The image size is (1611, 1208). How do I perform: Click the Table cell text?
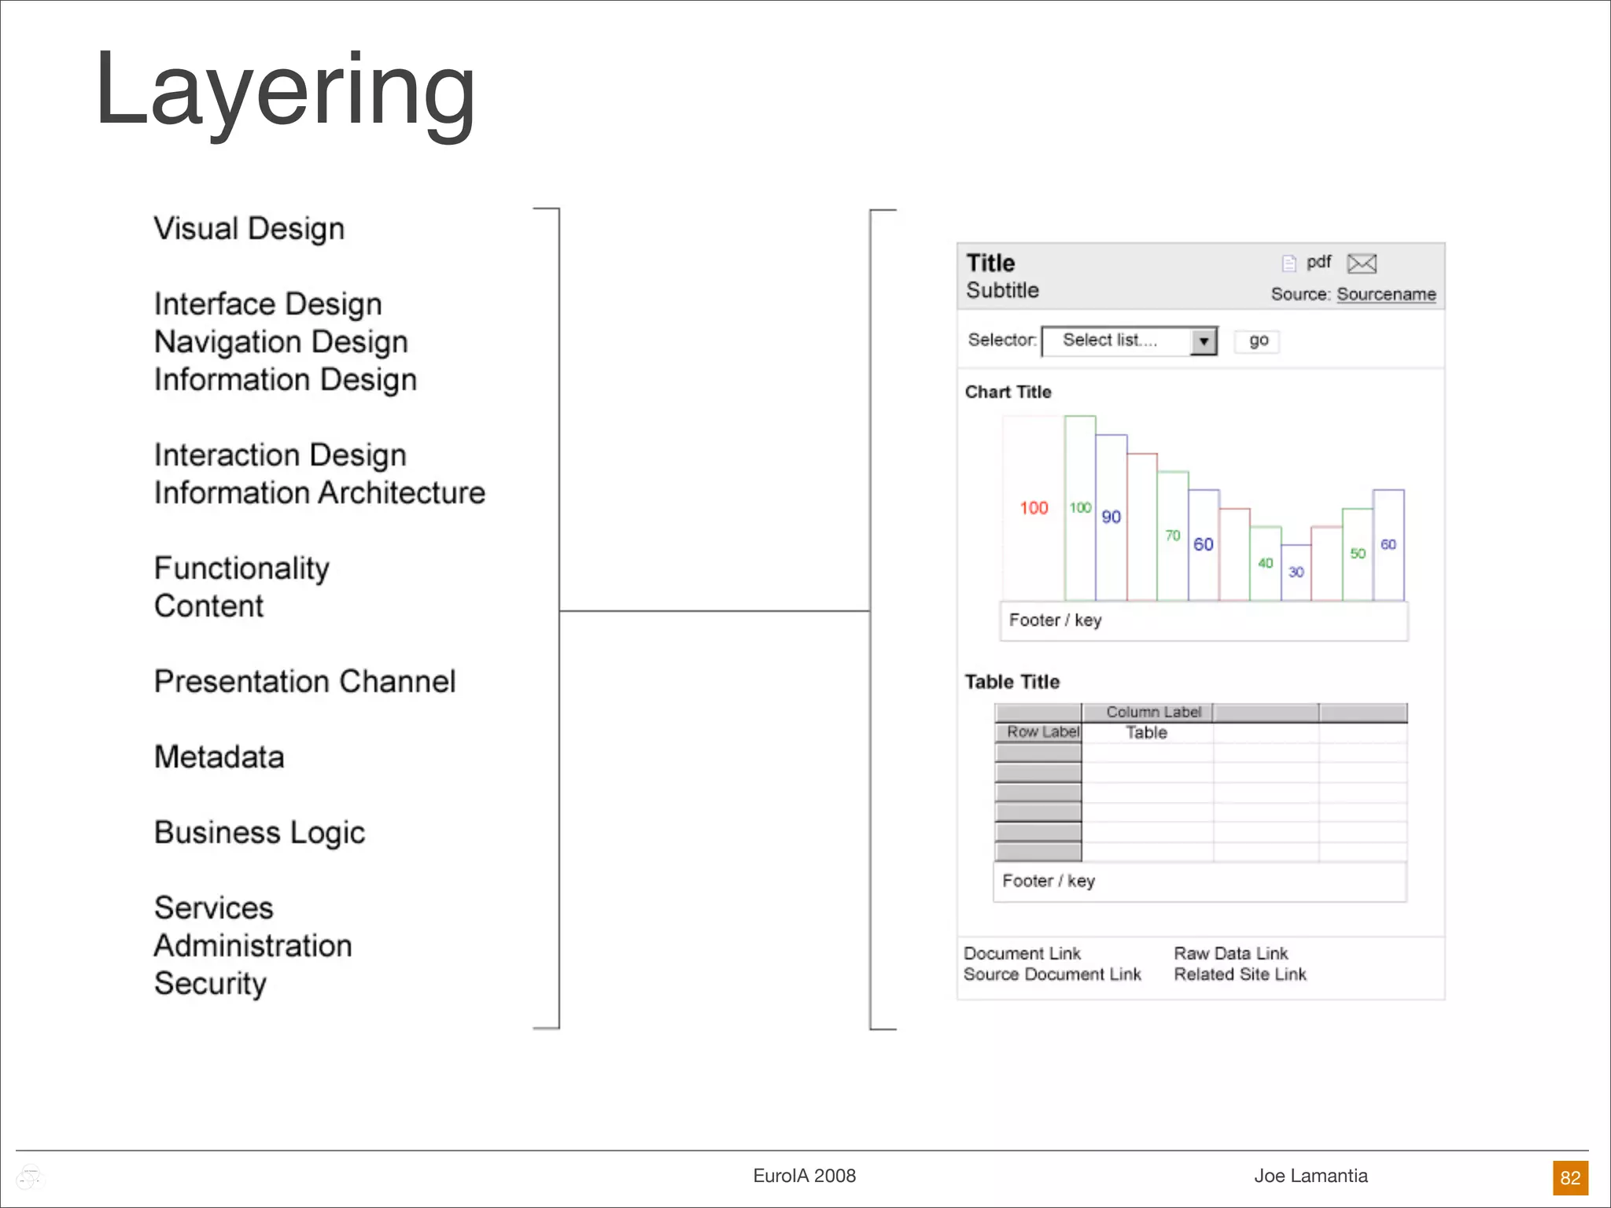(1146, 732)
